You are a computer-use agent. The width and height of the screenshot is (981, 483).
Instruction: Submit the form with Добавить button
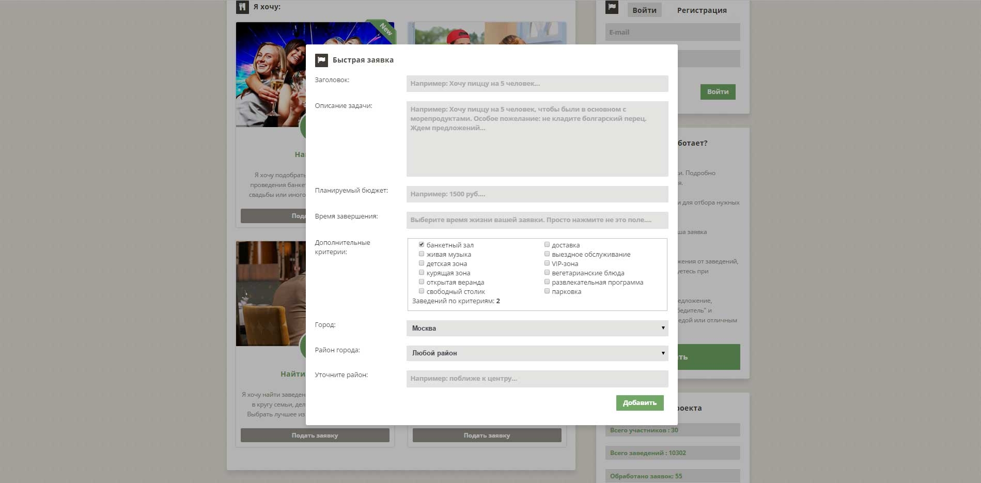pos(640,403)
